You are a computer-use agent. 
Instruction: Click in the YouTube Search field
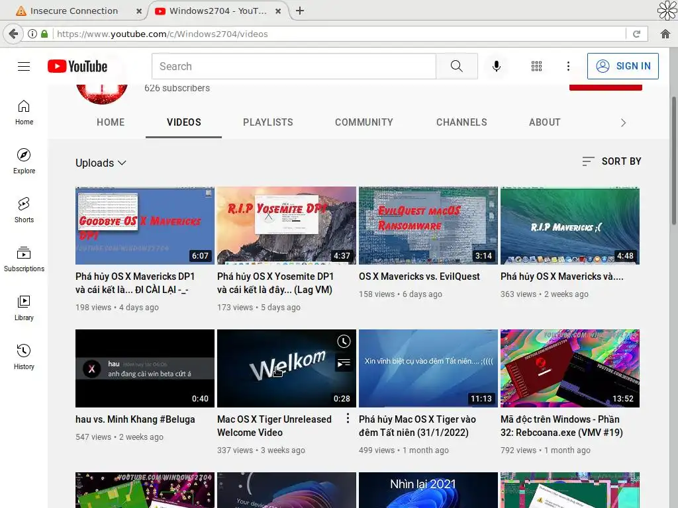(293, 66)
